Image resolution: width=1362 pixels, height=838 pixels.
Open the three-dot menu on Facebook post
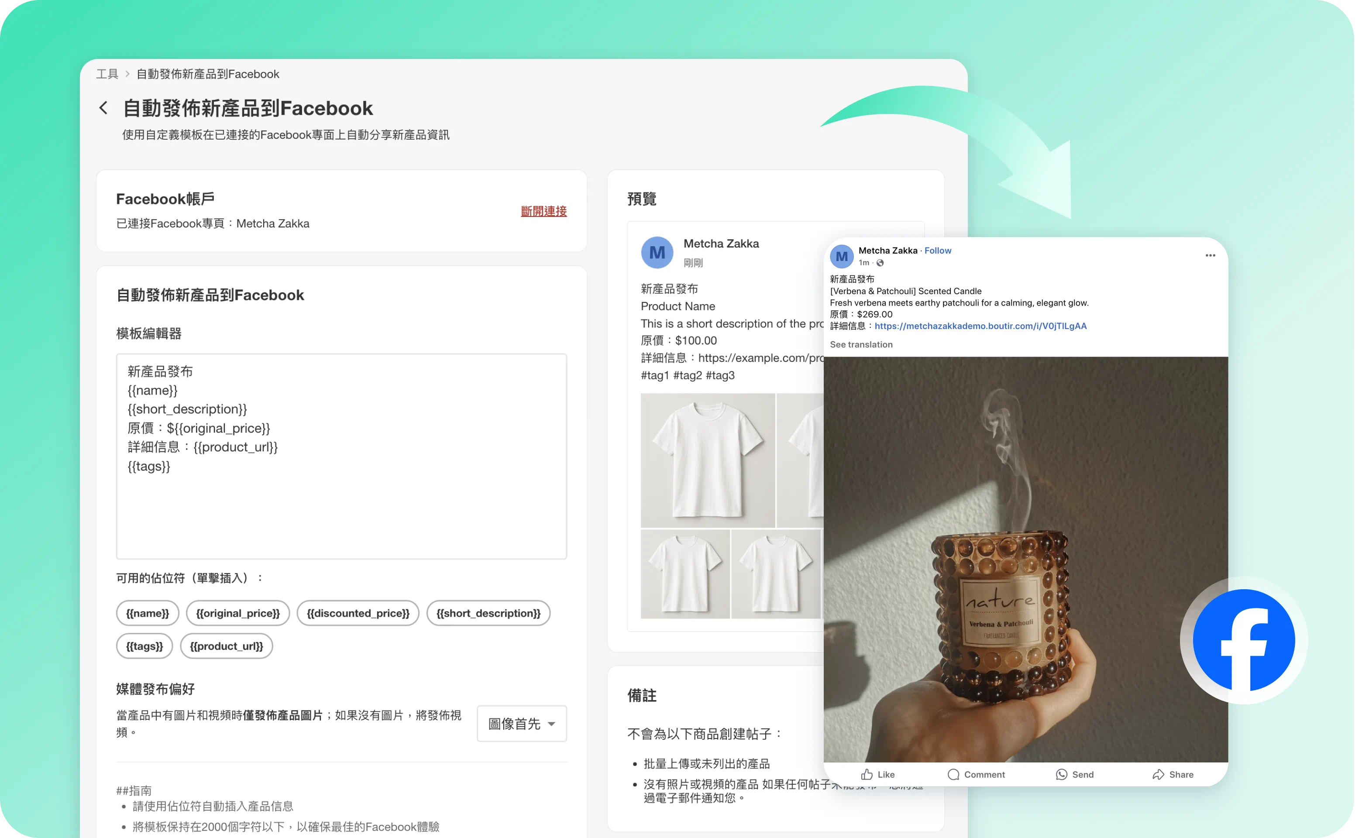click(x=1210, y=255)
